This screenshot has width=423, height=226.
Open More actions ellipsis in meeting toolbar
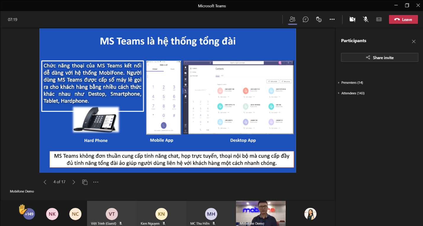coord(332,20)
